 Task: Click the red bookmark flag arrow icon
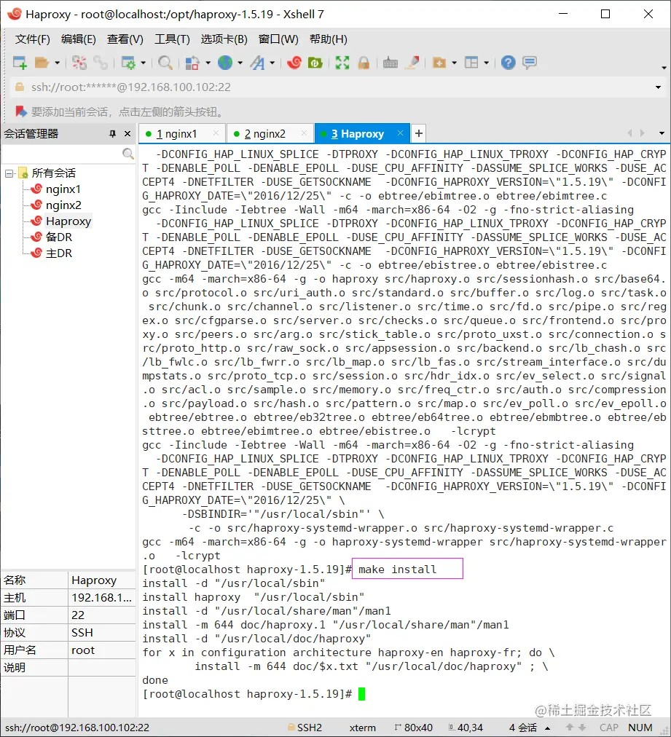click(x=20, y=112)
